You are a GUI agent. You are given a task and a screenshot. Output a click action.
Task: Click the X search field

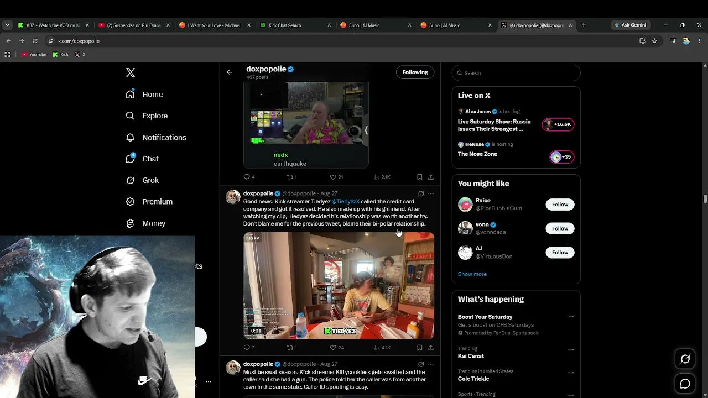coord(516,73)
